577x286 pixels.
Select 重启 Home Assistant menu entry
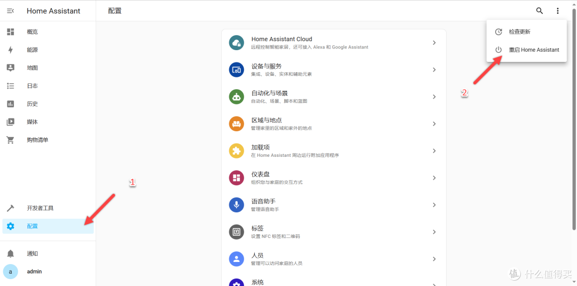[527, 50]
